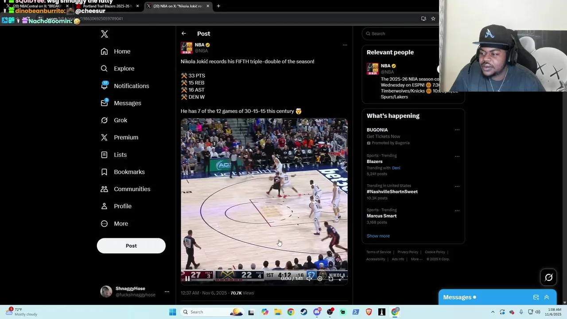Click Show more under What's happening
This screenshot has height=319, width=567.
tap(378, 236)
